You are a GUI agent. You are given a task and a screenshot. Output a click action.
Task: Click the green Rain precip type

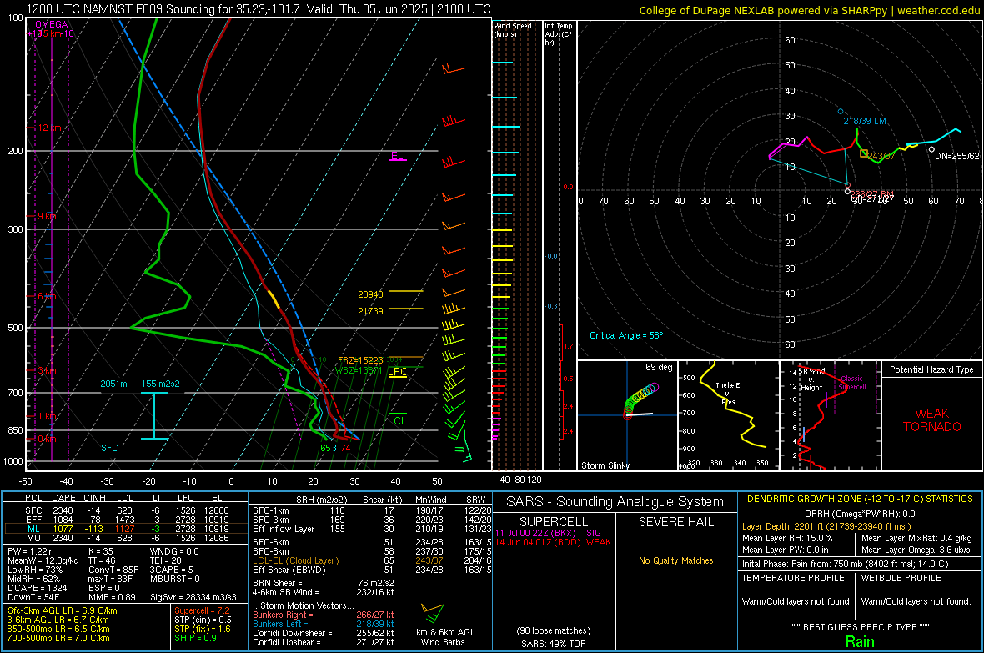(860, 641)
